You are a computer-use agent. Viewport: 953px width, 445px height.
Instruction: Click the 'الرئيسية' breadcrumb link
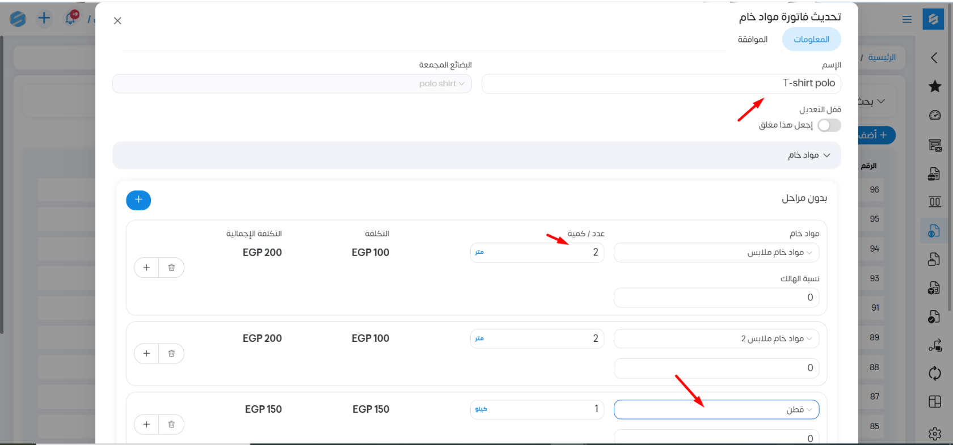click(882, 57)
